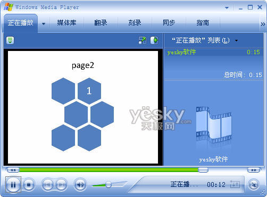Open the green options menu icon
The width and height of the screenshot is (267, 197).
pyautogui.click(x=10, y=40)
